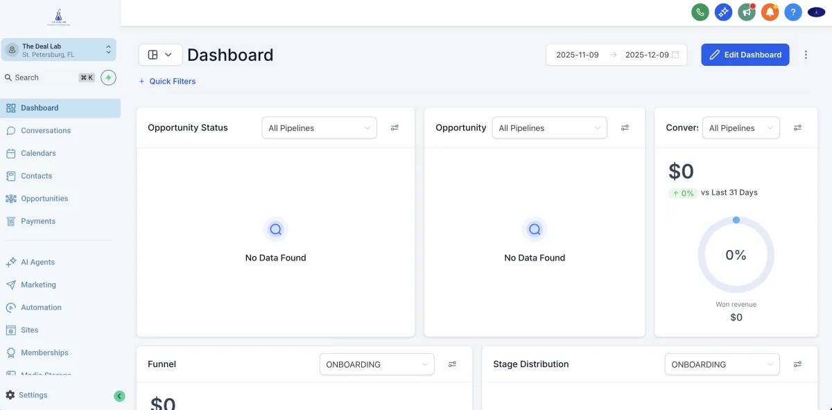The width and height of the screenshot is (832, 410).
Task: Click the conversion rate donut chart handle
Action: 736,220
